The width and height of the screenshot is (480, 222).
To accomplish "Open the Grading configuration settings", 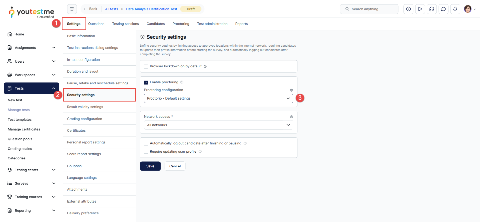I will (84, 119).
